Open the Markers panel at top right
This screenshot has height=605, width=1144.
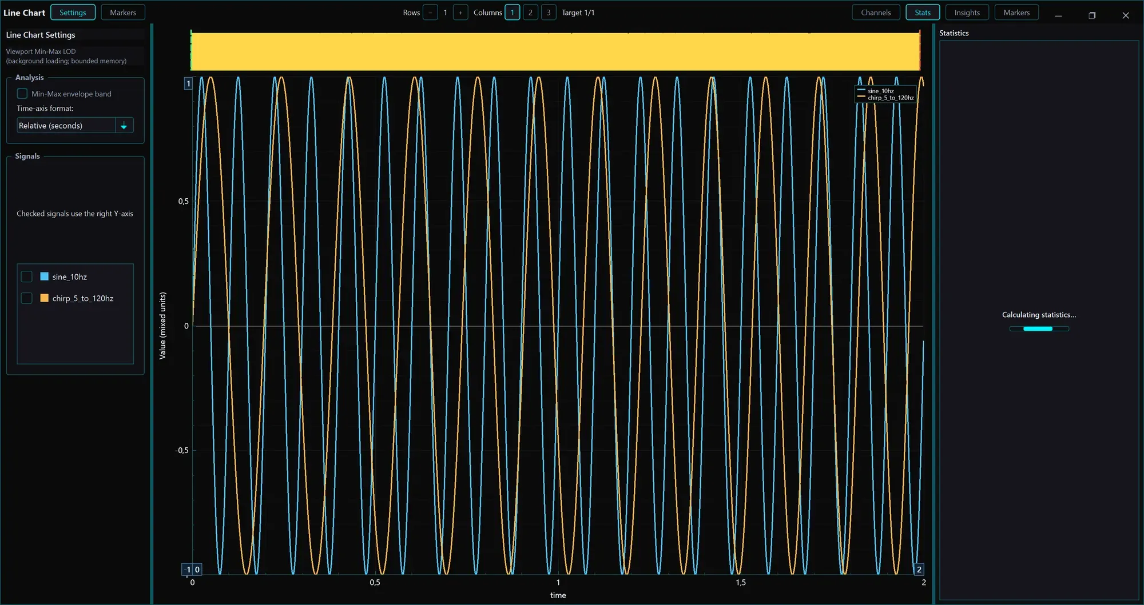click(1016, 13)
